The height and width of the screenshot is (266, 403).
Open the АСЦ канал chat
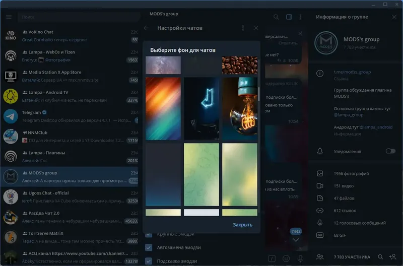point(70,257)
